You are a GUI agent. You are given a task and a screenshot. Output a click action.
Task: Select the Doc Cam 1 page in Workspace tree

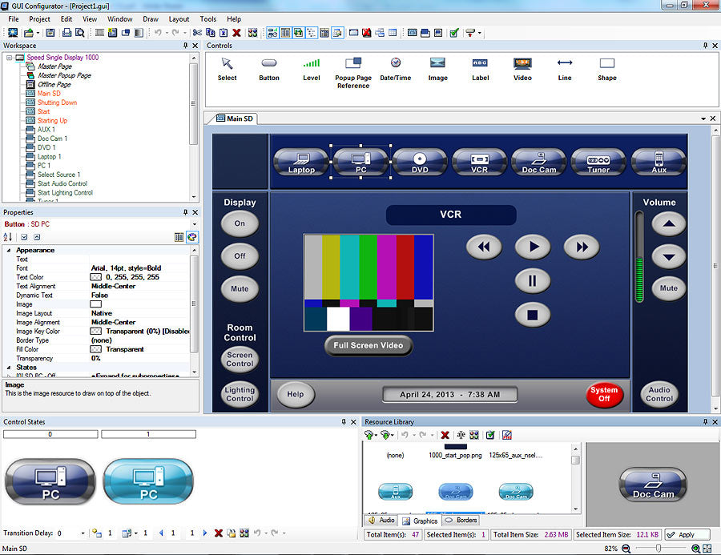pos(52,139)
